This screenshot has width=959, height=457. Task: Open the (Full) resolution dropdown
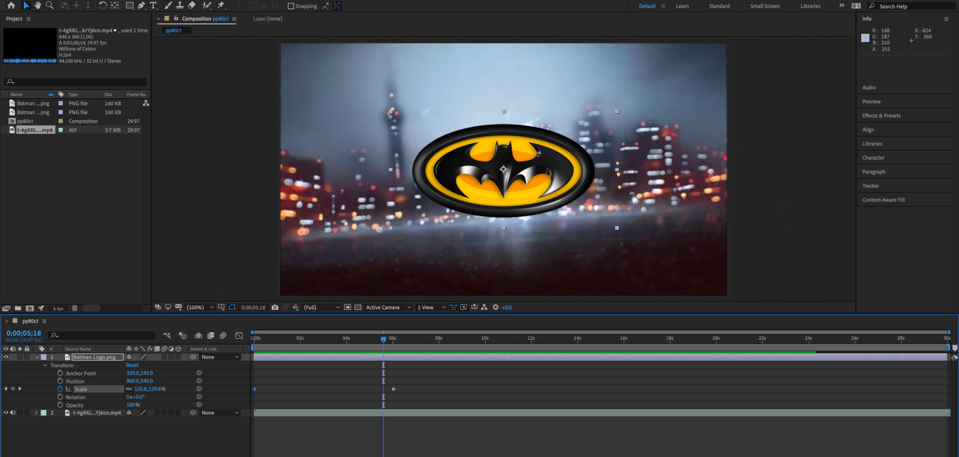(322, 307)
